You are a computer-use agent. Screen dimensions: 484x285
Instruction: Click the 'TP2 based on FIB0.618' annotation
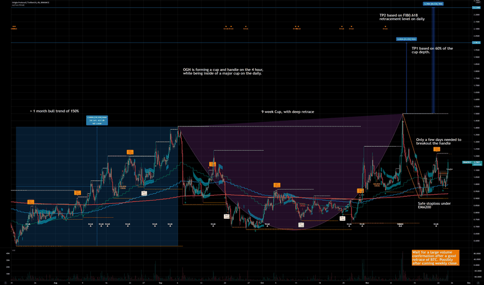(402, 17)
